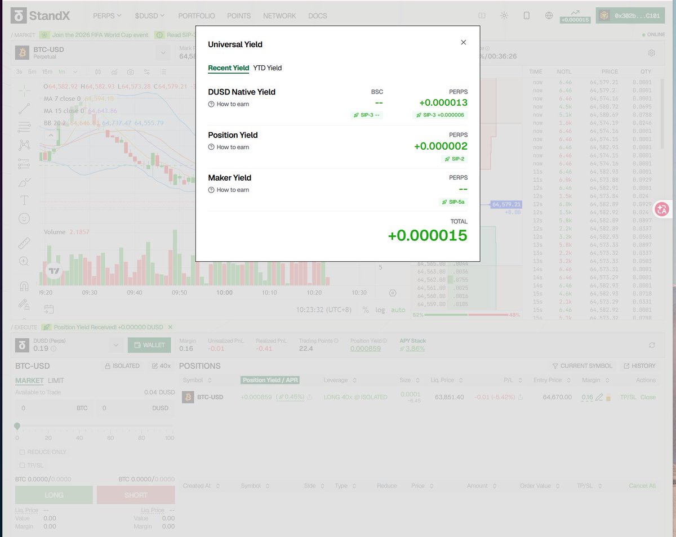Select the trend line drawing tool
This screenshot has width=676, height=537.
[24, 109]
